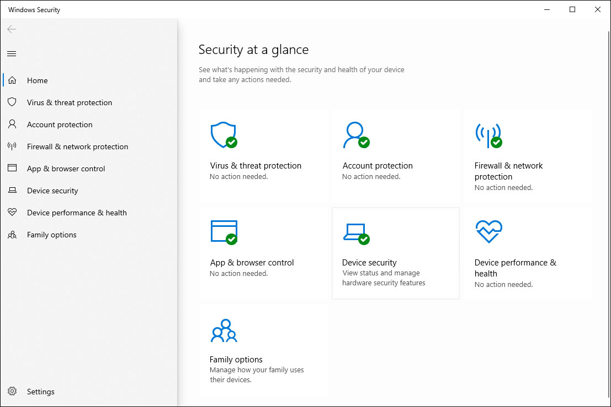Click the Firewall & network antenna tile icon
This screenshot has width=611, height=407.
(x=488, y=135)
